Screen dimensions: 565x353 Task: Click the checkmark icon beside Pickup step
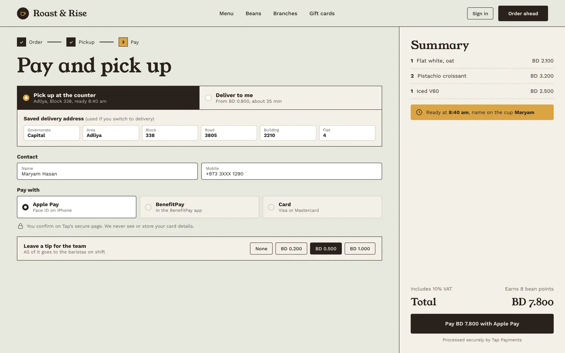[x=71, y=42]
